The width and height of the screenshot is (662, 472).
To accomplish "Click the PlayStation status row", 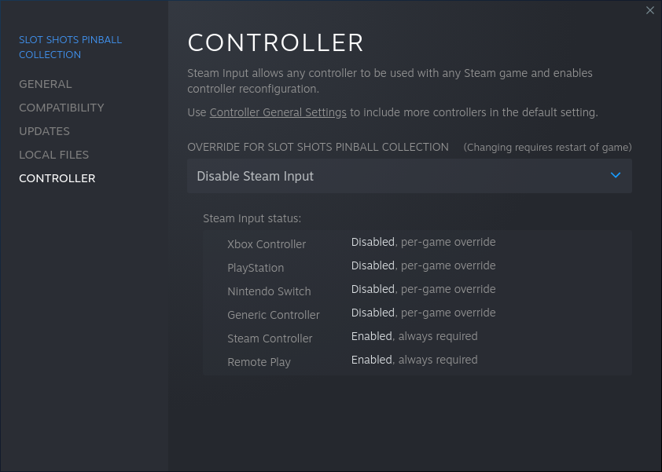I will pos(417,266).
